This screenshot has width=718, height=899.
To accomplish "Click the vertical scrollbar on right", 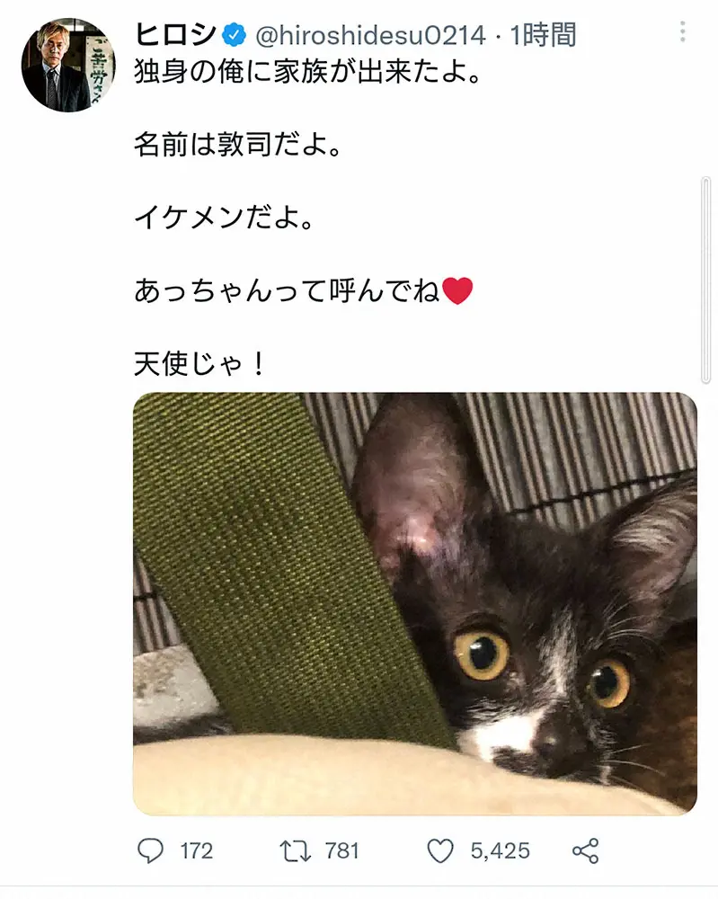I will (706, 280).
